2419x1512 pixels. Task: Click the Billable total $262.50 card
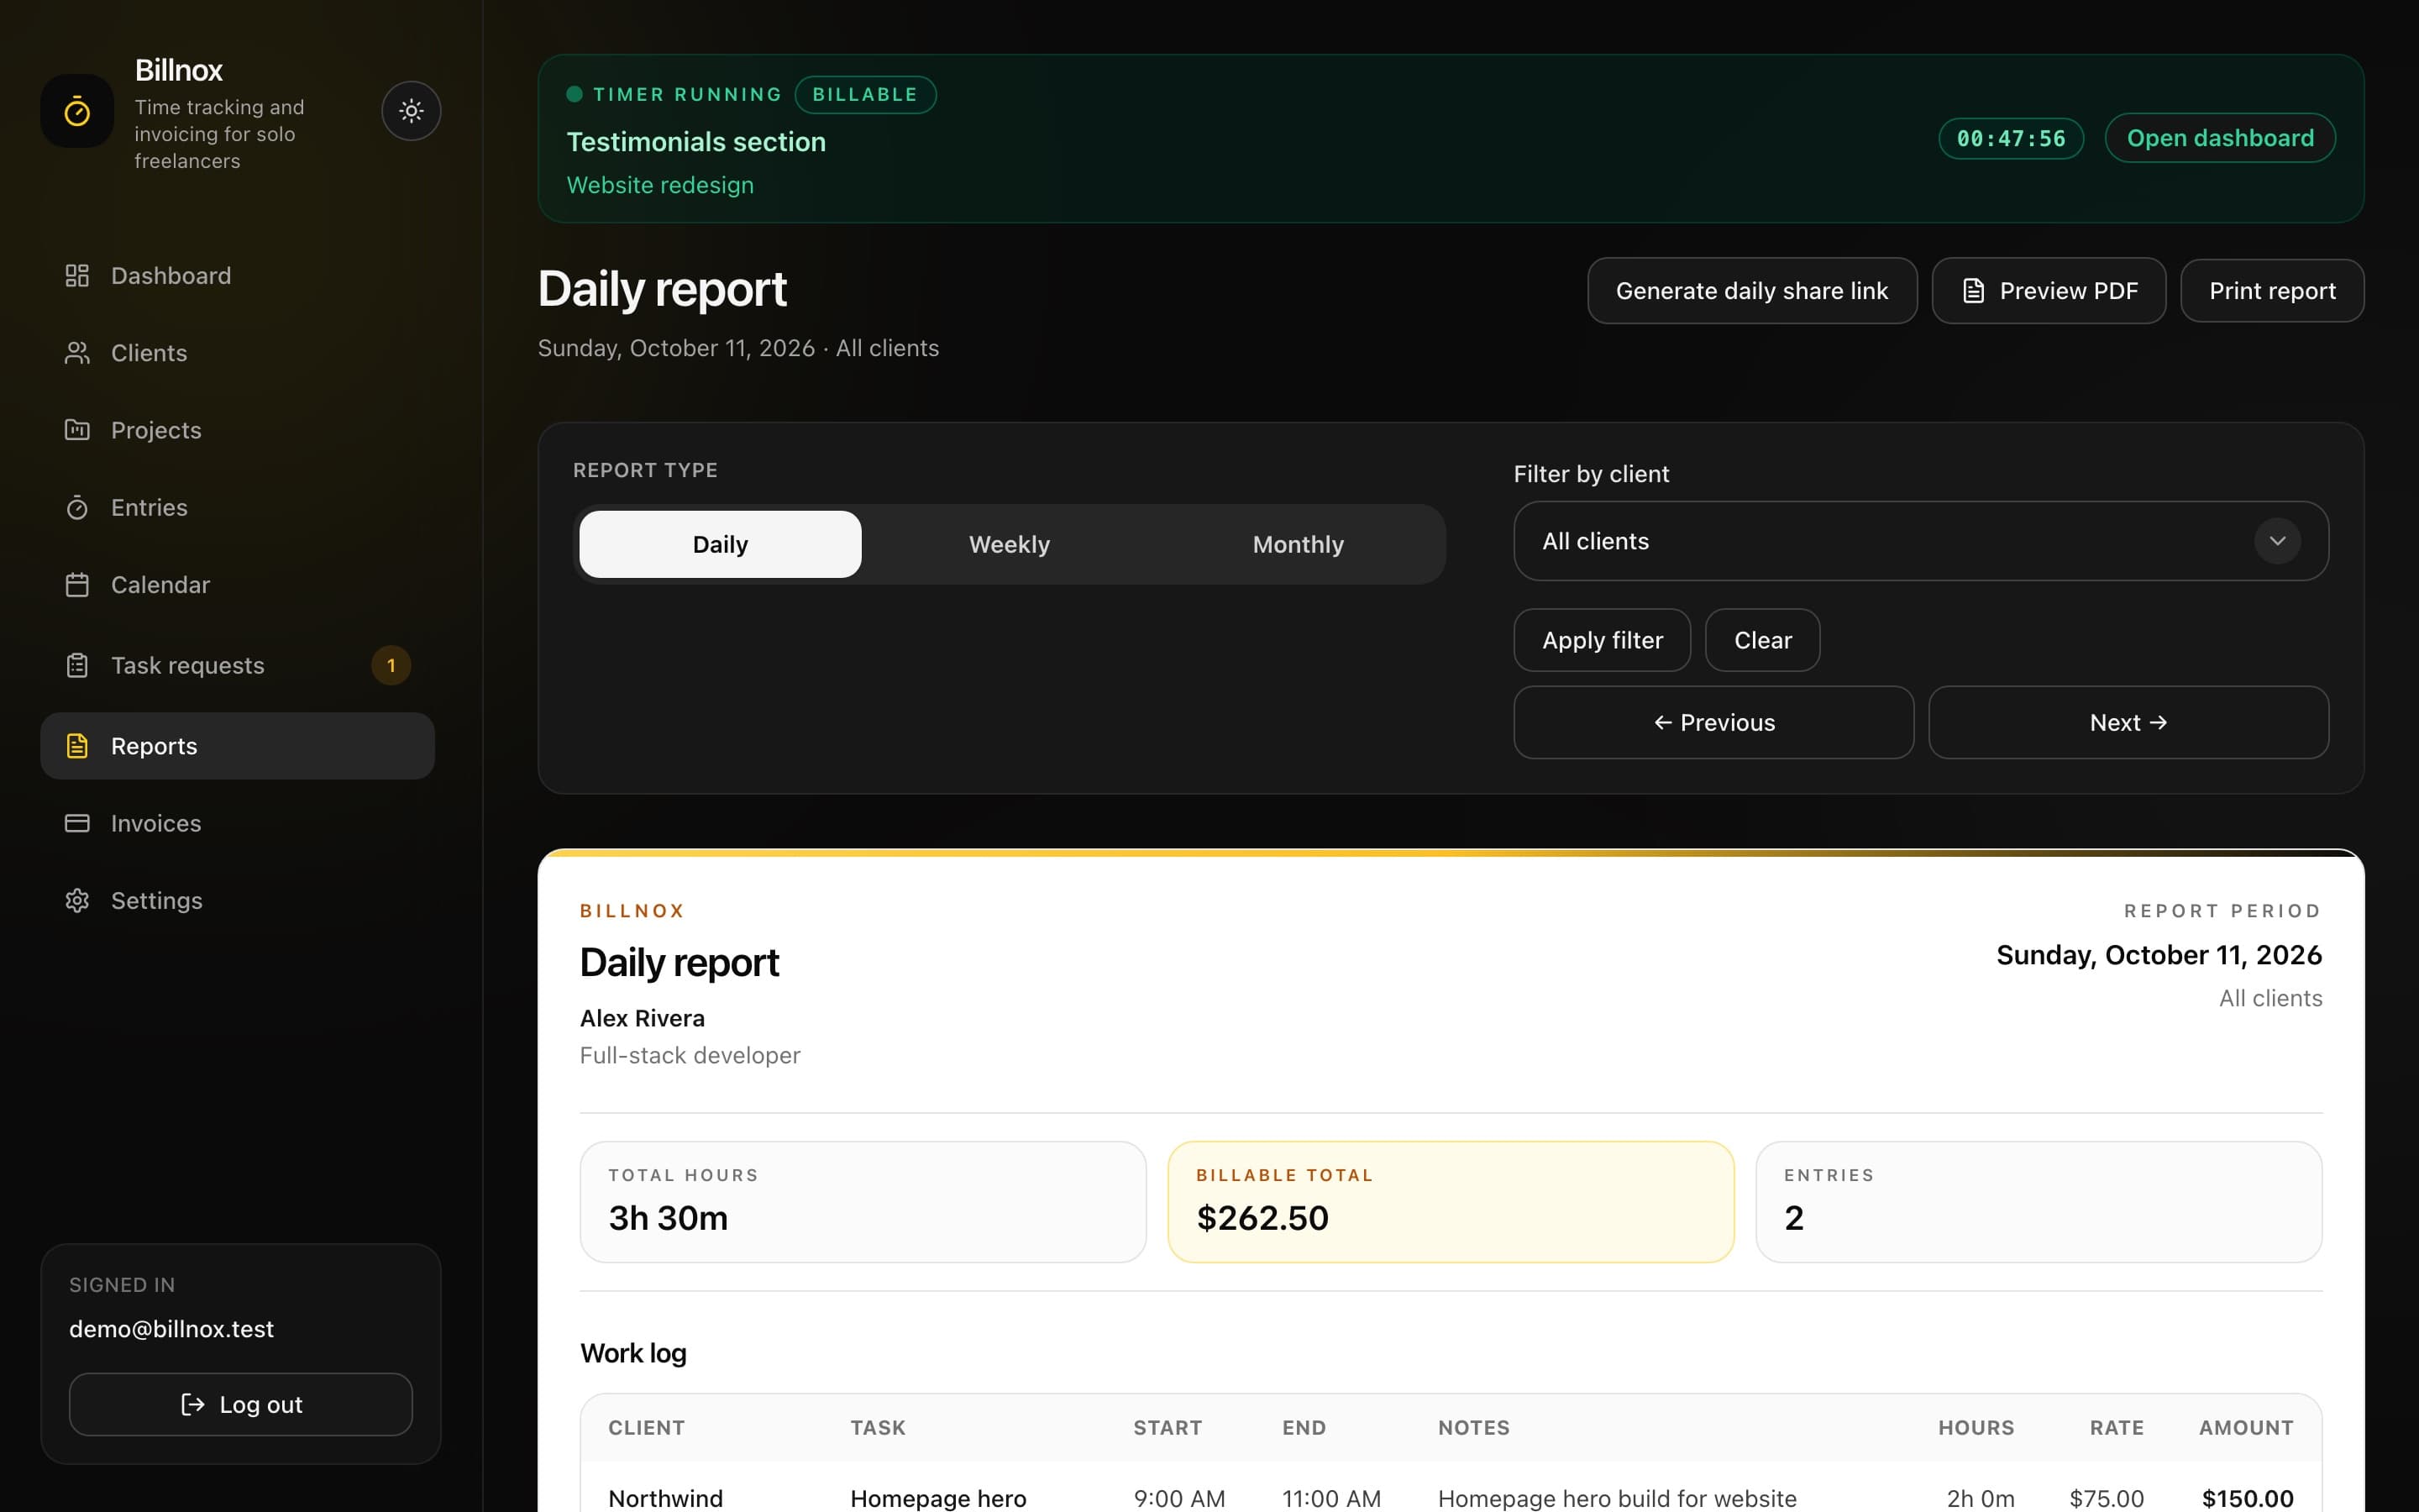(x=1451, y=1201)
